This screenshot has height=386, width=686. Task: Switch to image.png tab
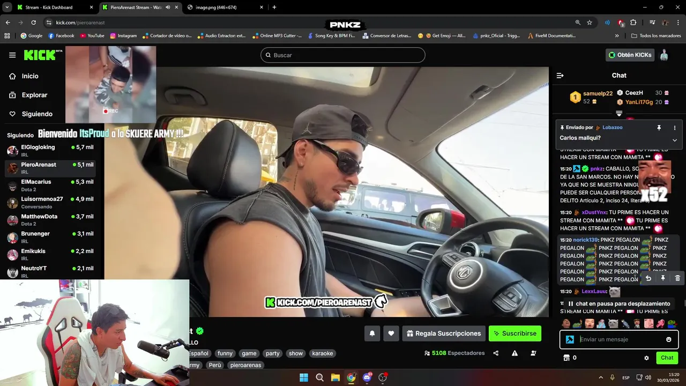[226, 8]
